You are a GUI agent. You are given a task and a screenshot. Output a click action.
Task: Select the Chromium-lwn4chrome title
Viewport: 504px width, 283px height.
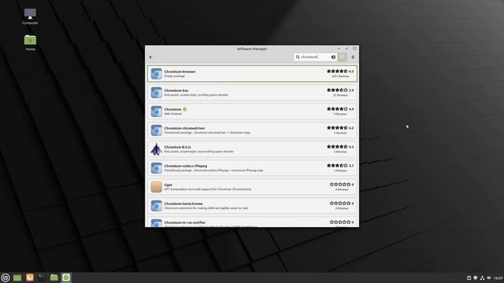(183, 204)
